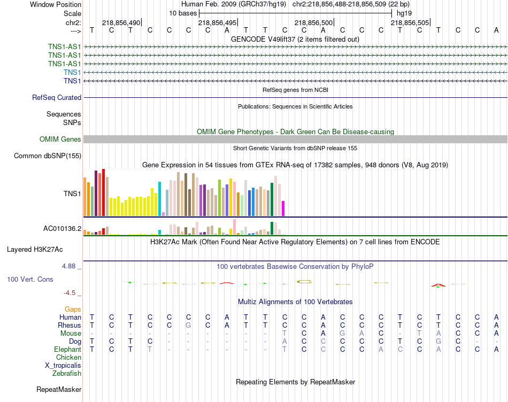Click the H3K27Ac Mark track title
This screenshot has width=508, height=402.
tap(295, 242)
